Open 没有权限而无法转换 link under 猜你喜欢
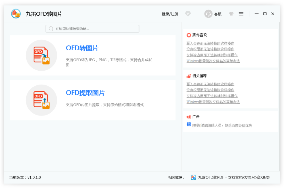The height and width of the screenshot is (189, 284). 210,49
